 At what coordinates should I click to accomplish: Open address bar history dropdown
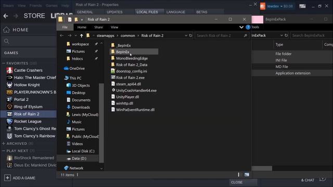click(x=186, y=36)
